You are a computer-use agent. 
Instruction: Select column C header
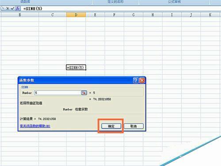(53, 15)
